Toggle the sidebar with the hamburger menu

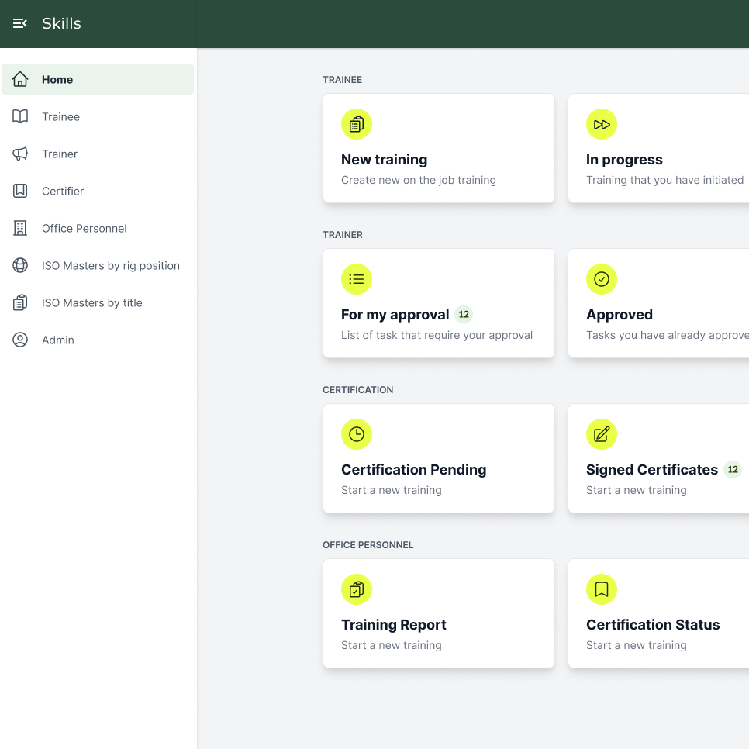pos(20,23)
